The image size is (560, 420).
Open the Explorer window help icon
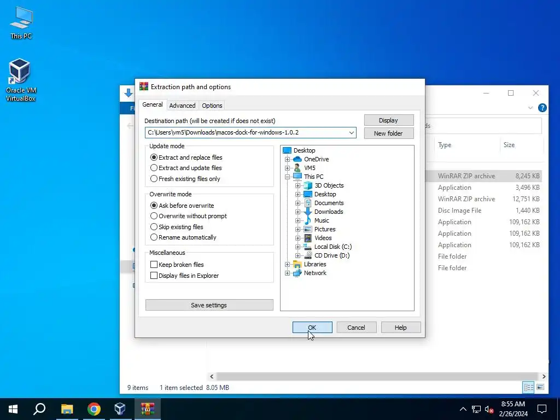pos(542,108)
